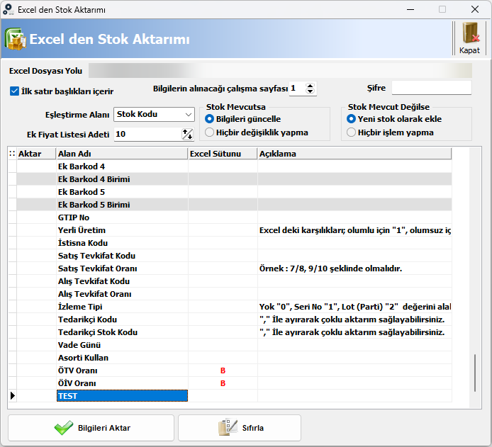Click the Yerli Üretim description text

point(355,230)
